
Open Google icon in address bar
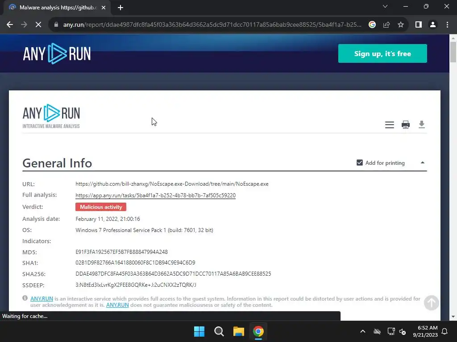372,25
